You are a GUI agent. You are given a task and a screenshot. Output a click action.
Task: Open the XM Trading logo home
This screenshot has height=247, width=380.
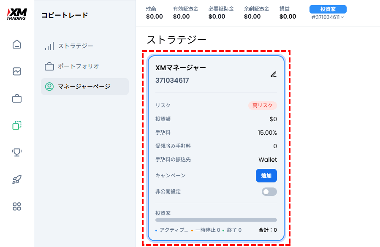[x=17, y=14]
